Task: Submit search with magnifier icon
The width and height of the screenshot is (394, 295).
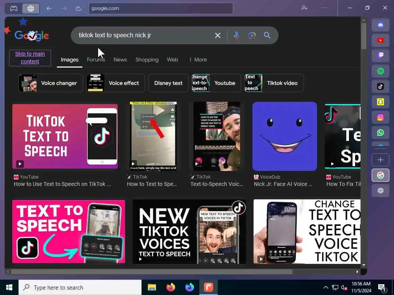Action: click(x=267, y=35)
